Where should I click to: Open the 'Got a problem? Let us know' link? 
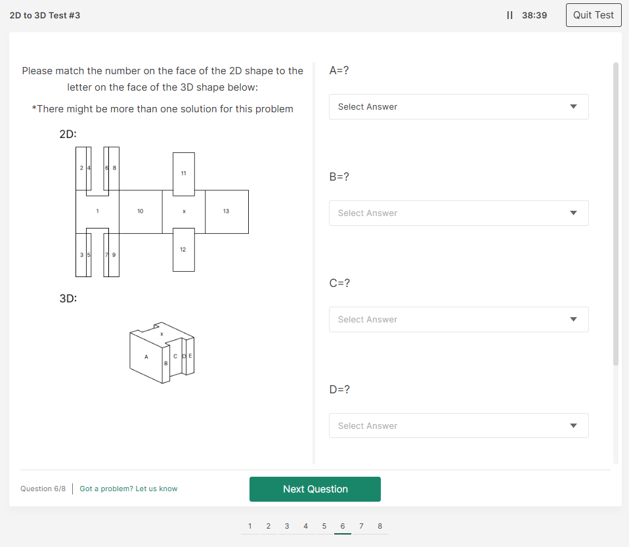pos(129,489)
